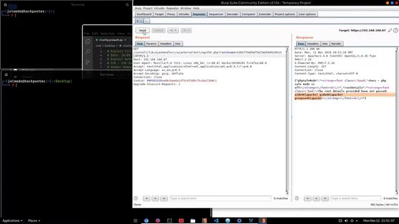This screenshot has width=399, height=224.
Task: Click the Host: 192.168.100.87 request line
Action: pyautogui.click(x=150, y=60)
